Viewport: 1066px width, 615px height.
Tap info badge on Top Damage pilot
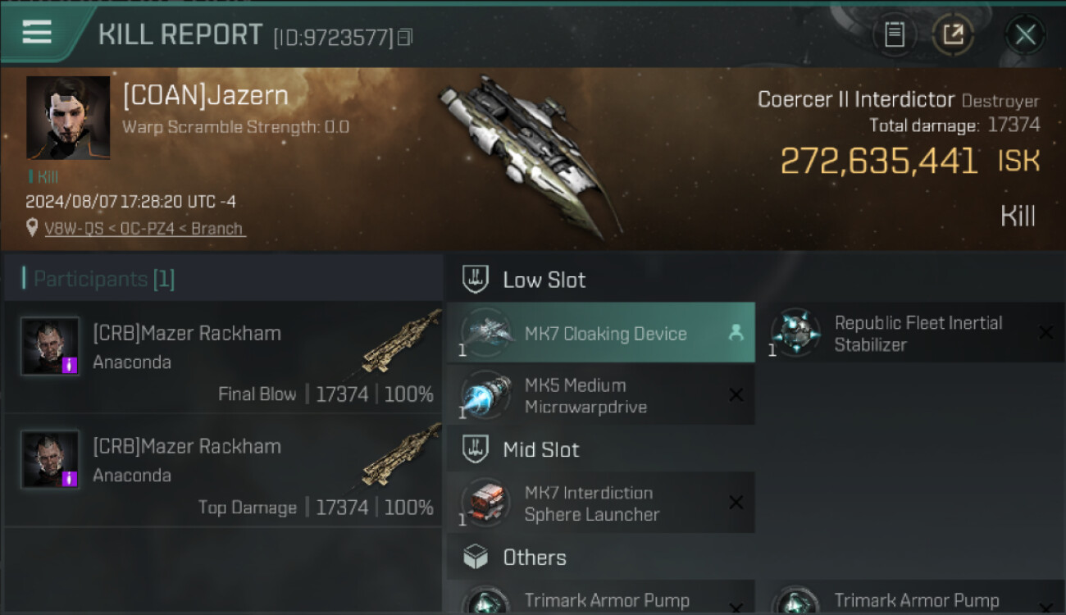click(x=70, y=478)
